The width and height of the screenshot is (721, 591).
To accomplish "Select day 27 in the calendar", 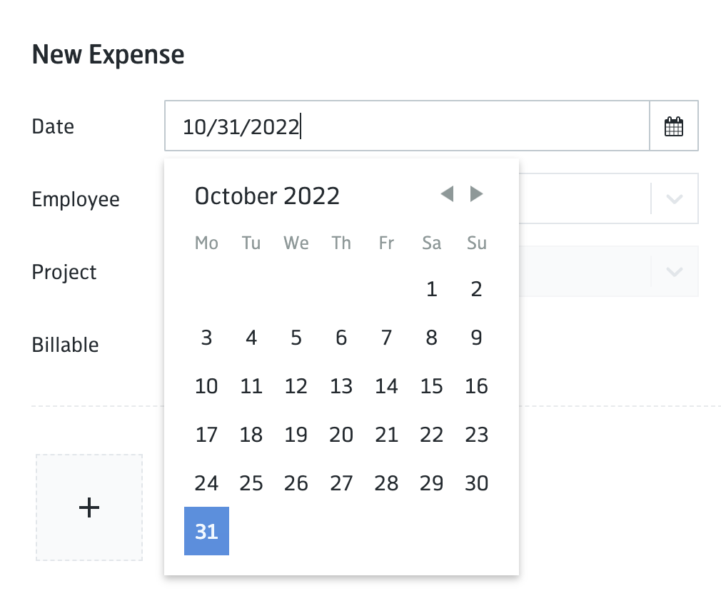I will pos(341,483).
